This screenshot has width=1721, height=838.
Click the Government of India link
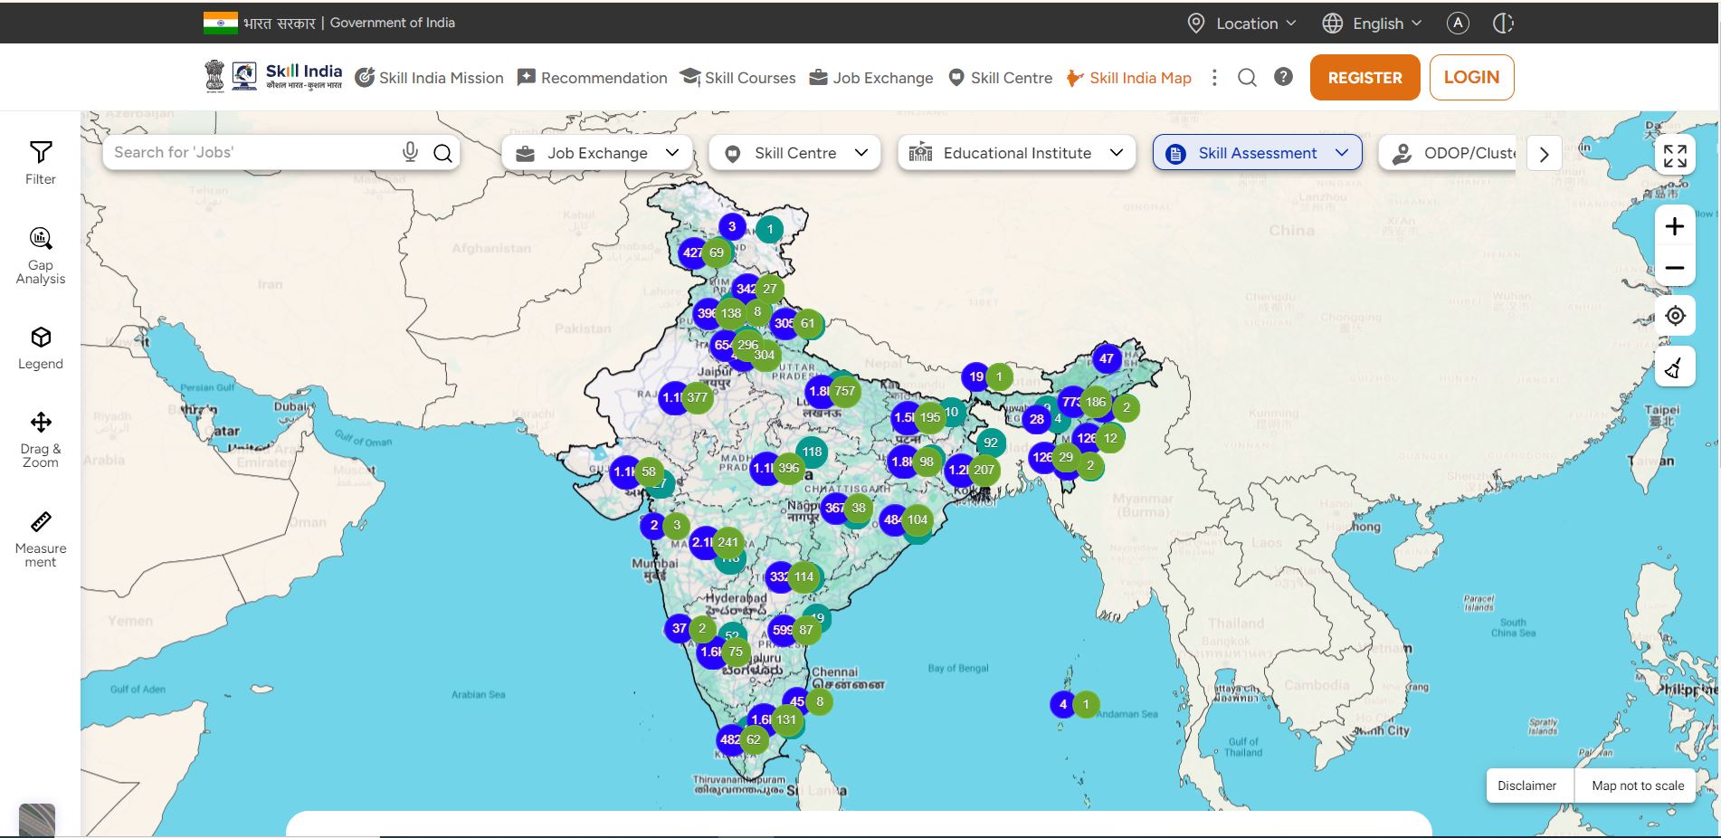point(392,23)
